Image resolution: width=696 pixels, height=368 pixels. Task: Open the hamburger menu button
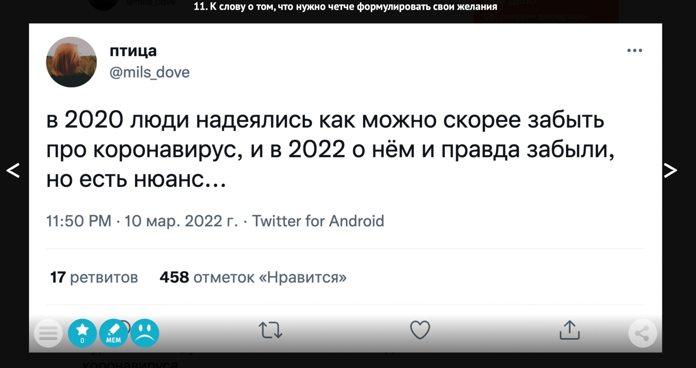[x=48, y=333]
